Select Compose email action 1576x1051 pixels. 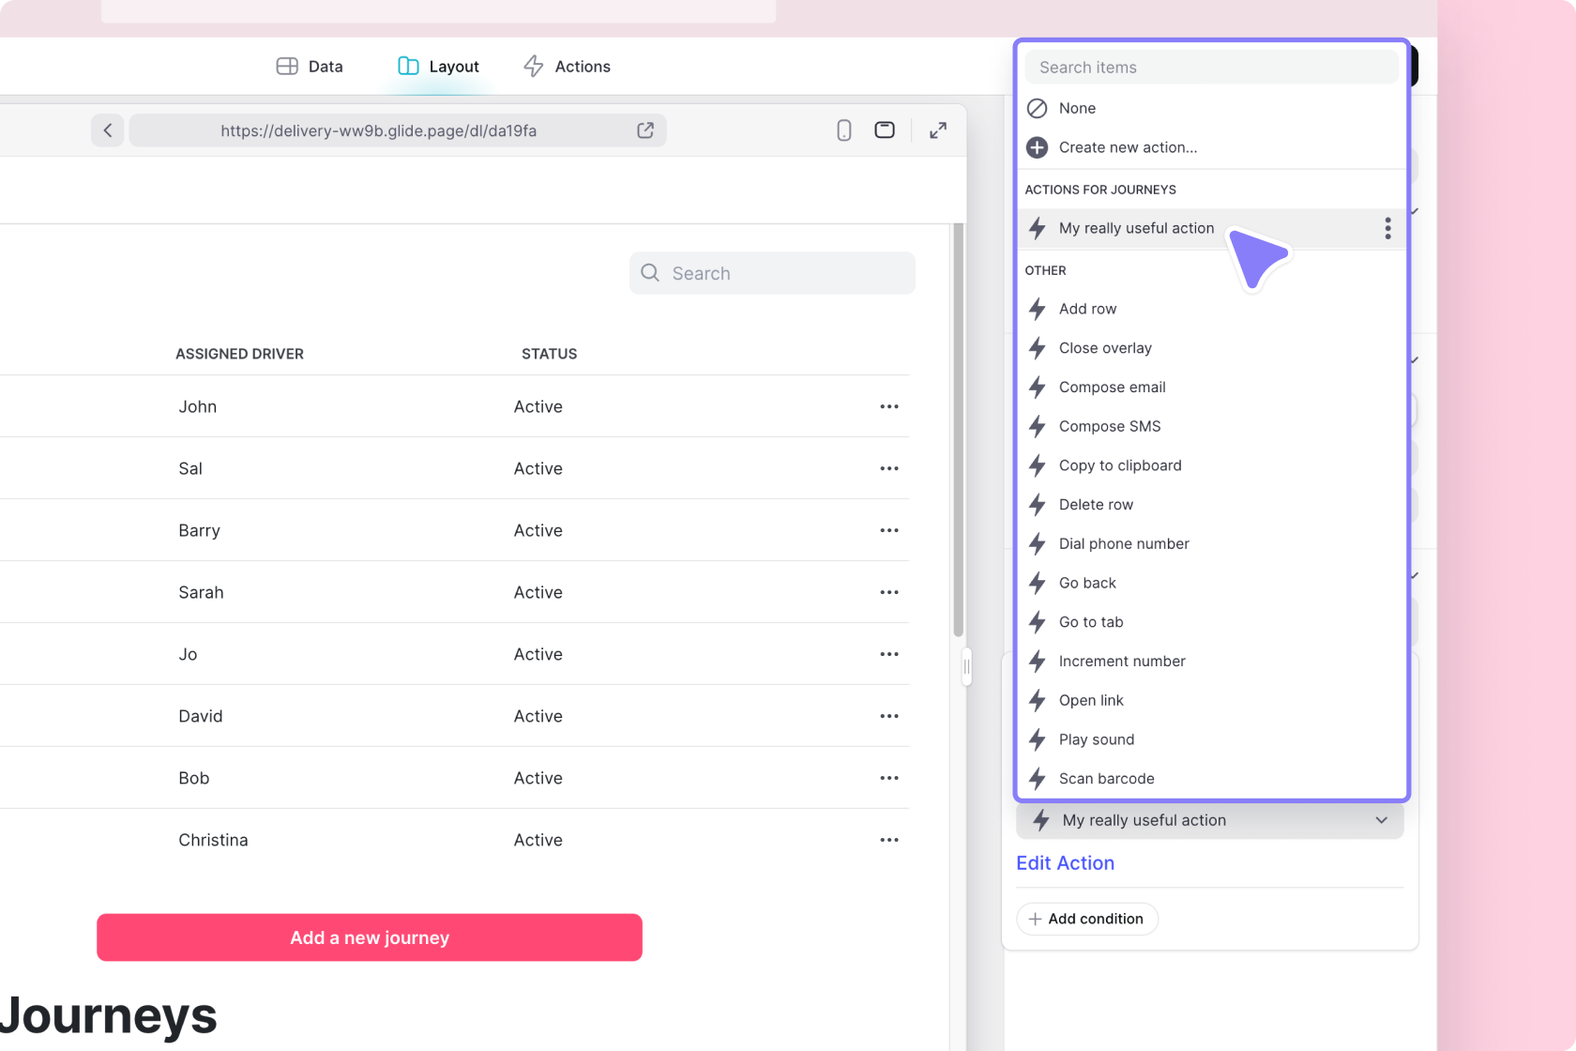pos(1112,388)
